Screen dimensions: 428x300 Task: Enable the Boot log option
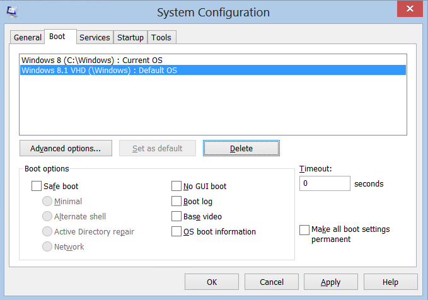click(176, 201)
